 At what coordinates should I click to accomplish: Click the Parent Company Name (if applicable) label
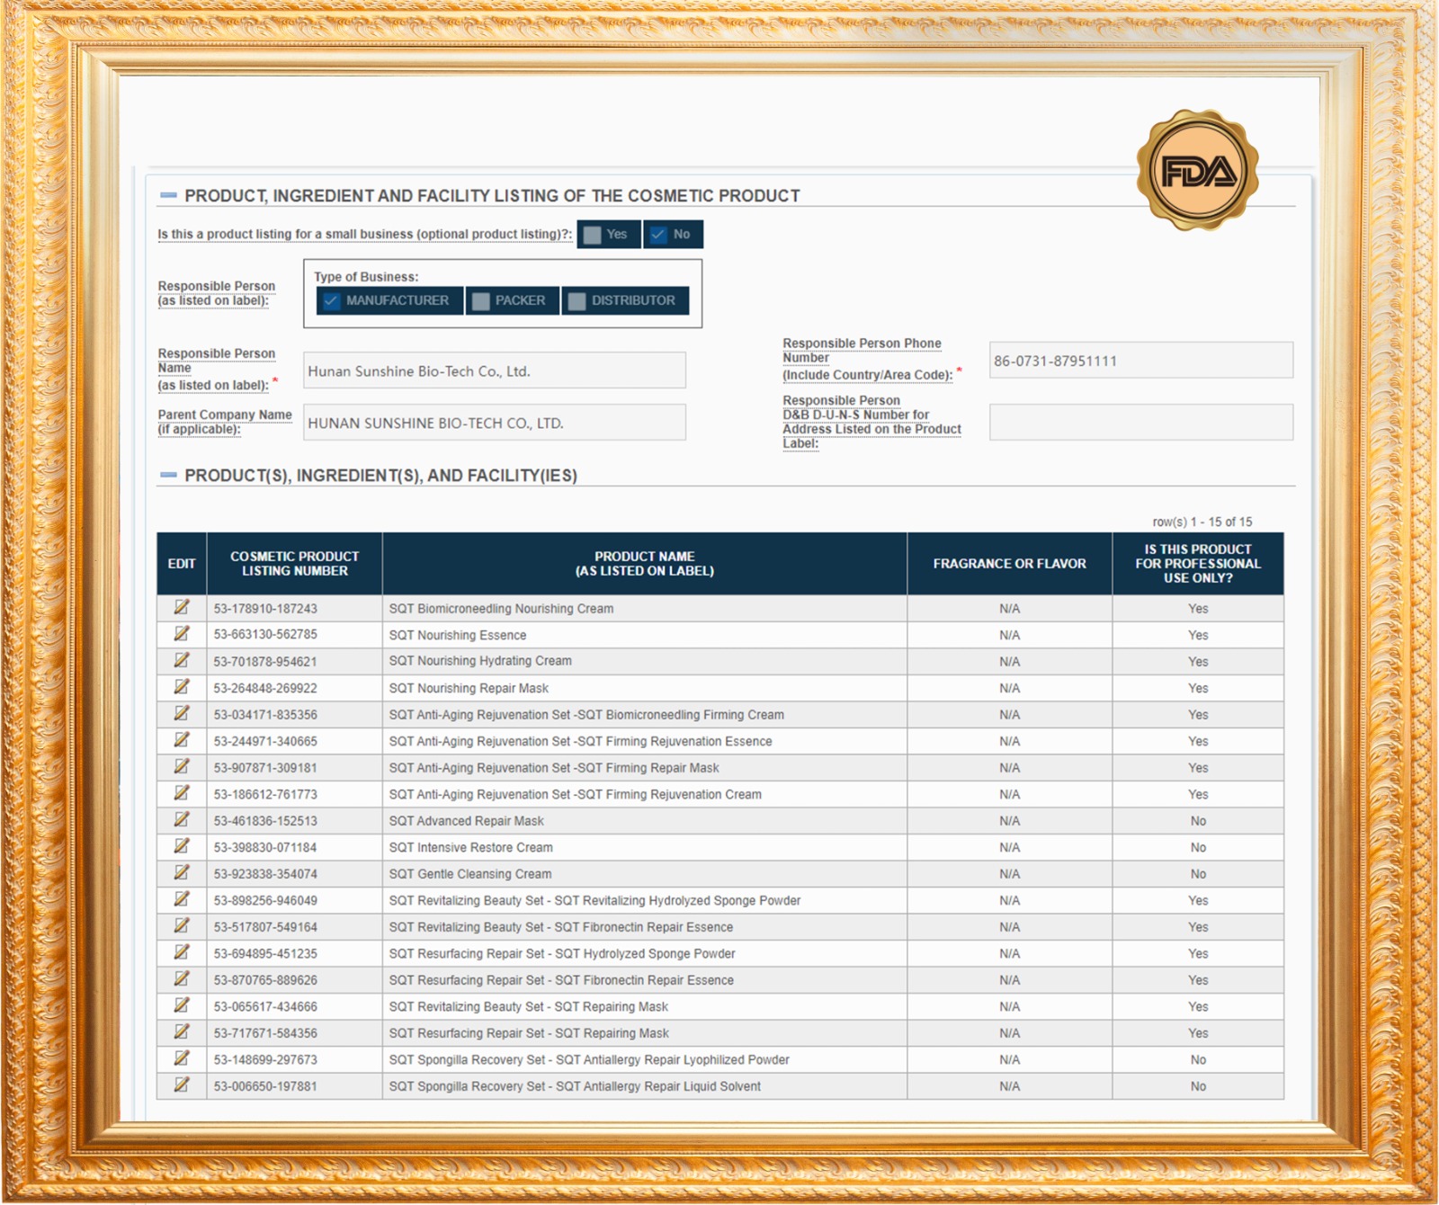[225, 422]
